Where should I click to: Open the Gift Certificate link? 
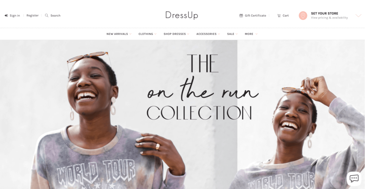click(255, 16)
